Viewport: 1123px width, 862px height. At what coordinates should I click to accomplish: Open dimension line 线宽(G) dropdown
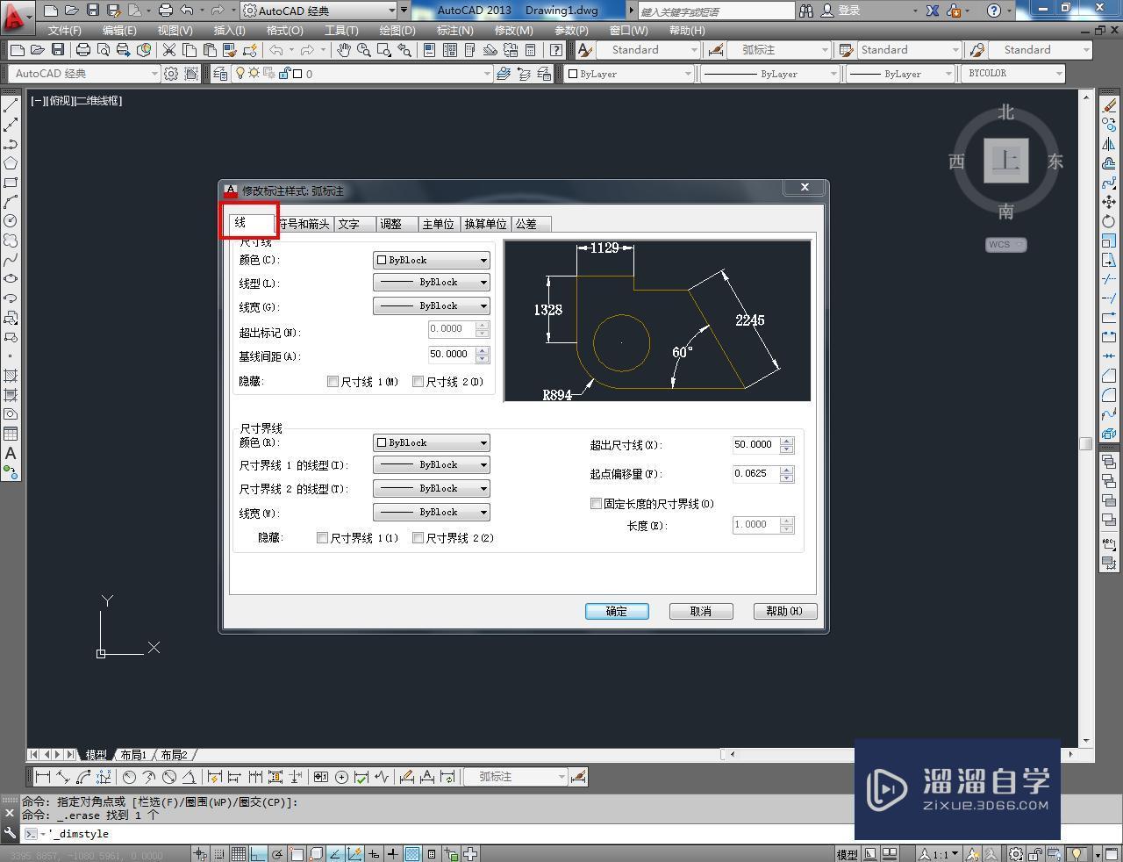(x=432, y=306)
